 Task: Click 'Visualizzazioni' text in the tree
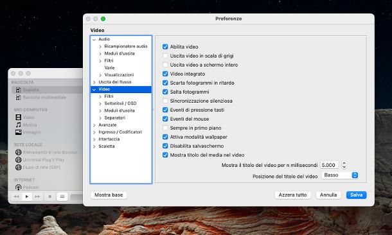pos(119,74)
